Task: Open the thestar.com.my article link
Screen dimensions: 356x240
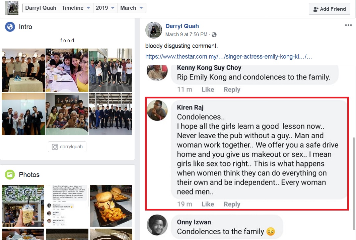Action: [228, 57]
